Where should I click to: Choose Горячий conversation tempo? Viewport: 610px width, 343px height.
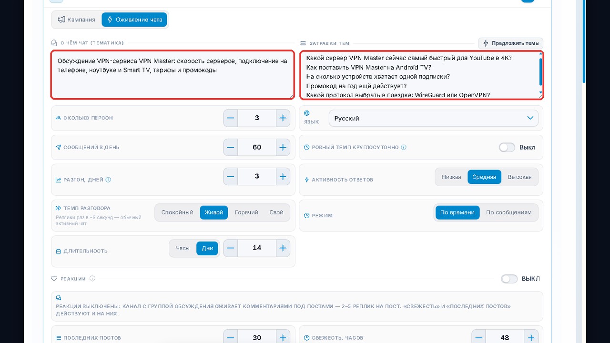pos(246,212)
